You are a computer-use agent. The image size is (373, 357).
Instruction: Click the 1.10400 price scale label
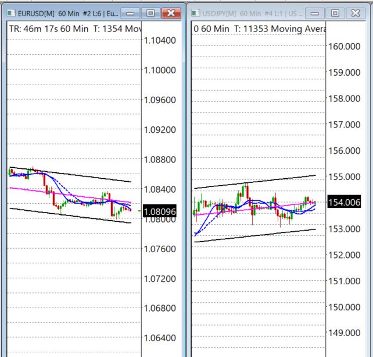click(160, 41)
